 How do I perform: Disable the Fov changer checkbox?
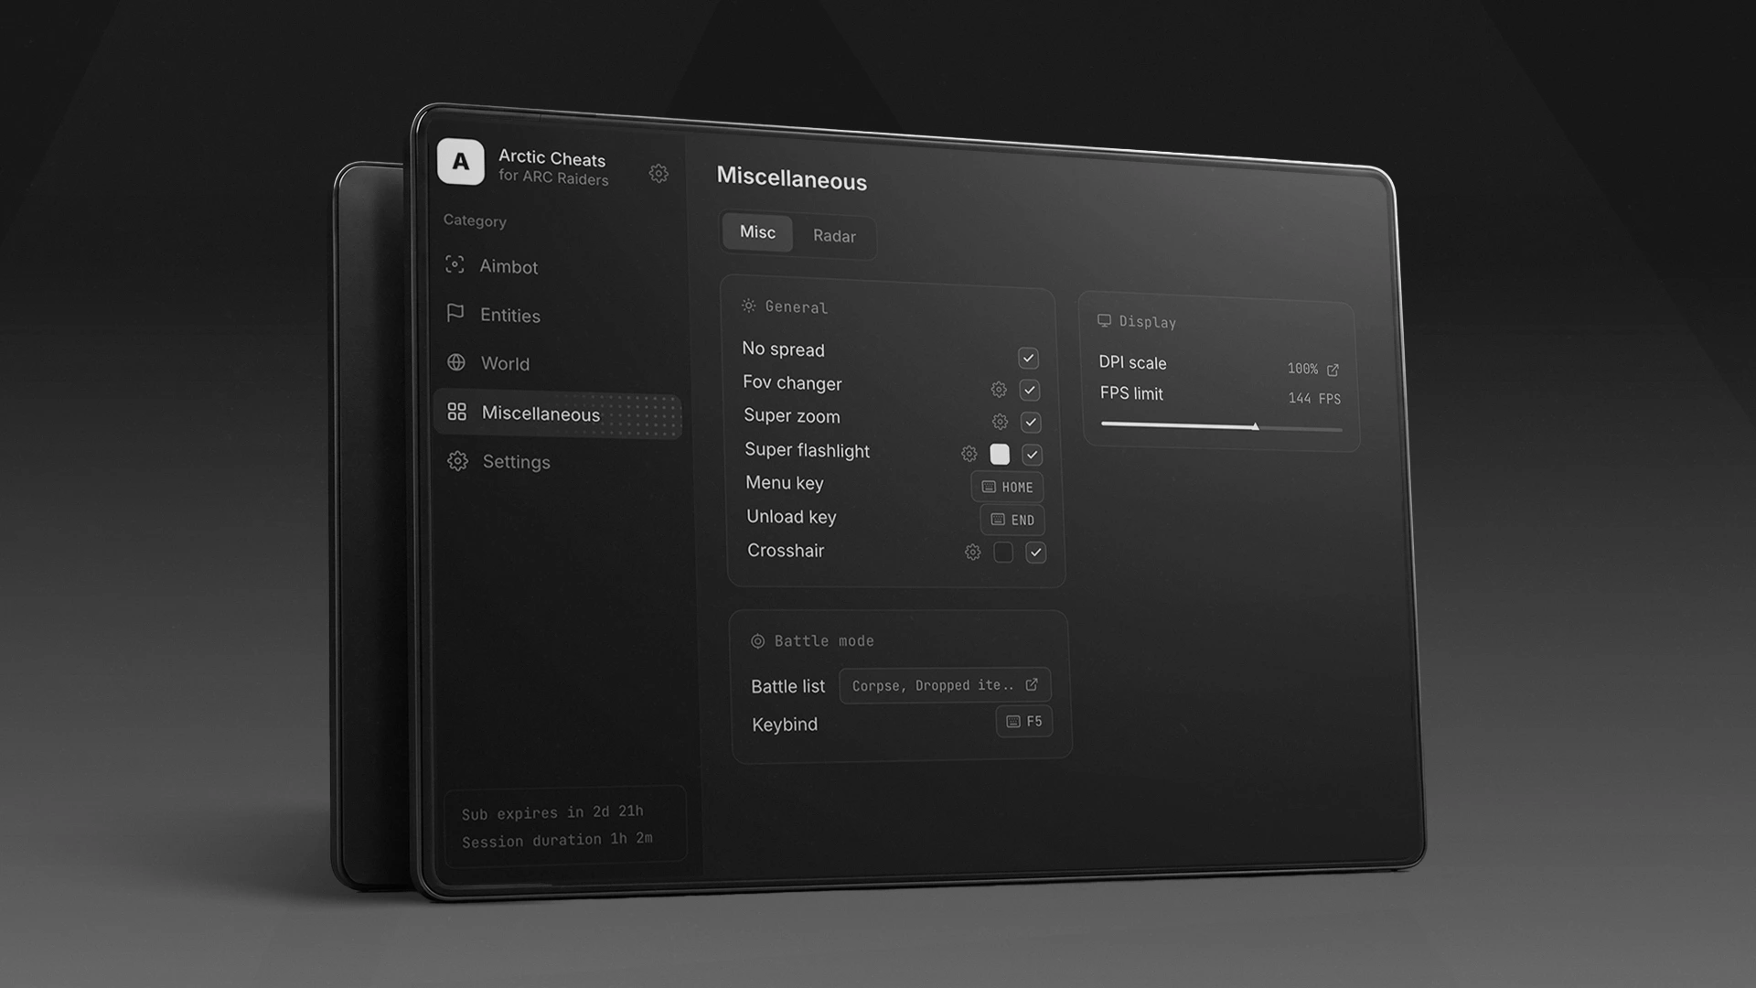[1030, 390]
